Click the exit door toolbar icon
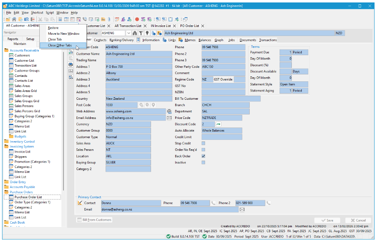Image resolution: width=377 pixels, height=242 pixels. [x=32, y=19]
